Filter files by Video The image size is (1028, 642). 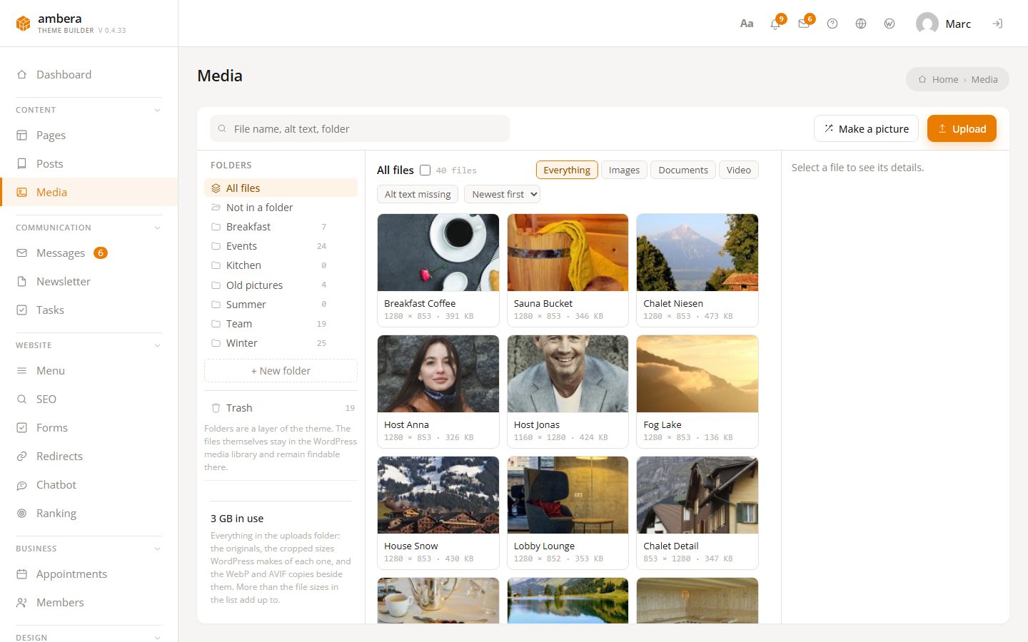click(738, 170)
